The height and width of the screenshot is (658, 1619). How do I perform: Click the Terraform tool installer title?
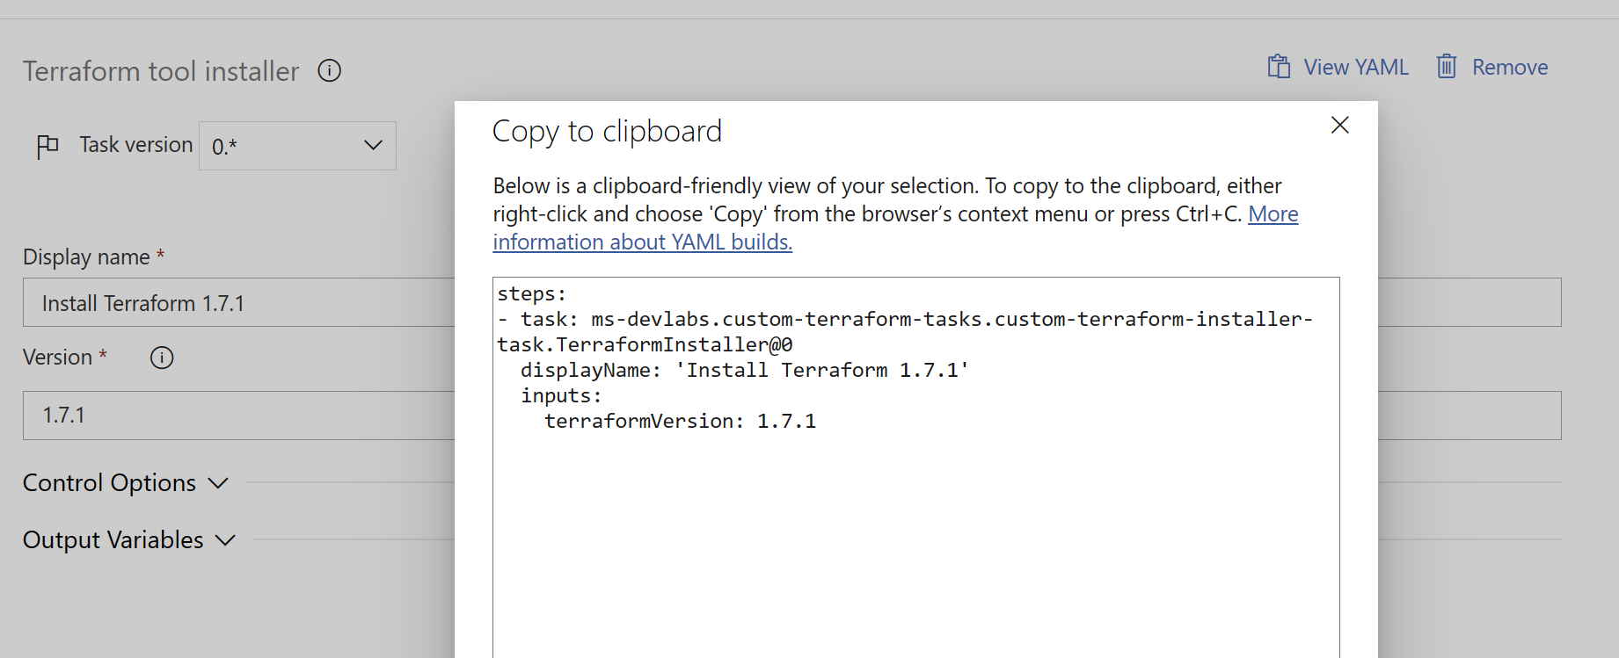161,71
